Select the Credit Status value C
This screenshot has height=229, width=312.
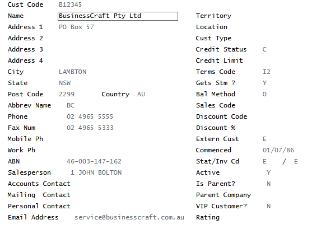(264, 49)
